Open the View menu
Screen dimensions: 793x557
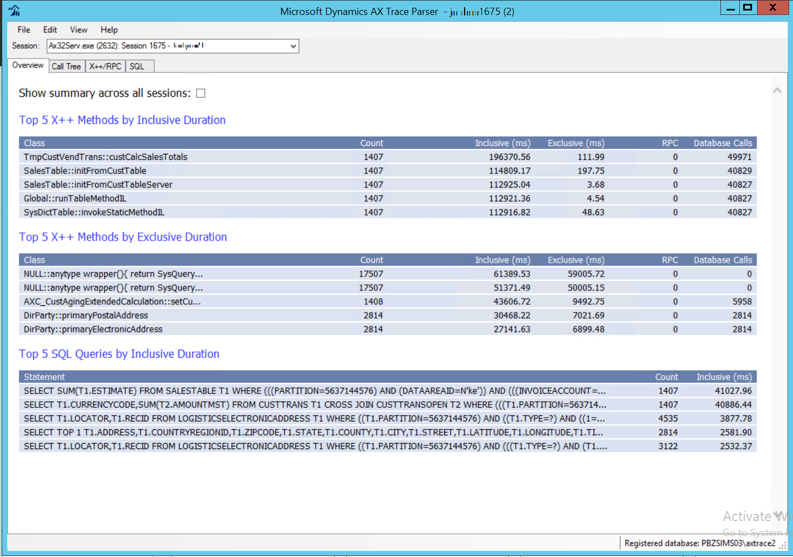79,30
